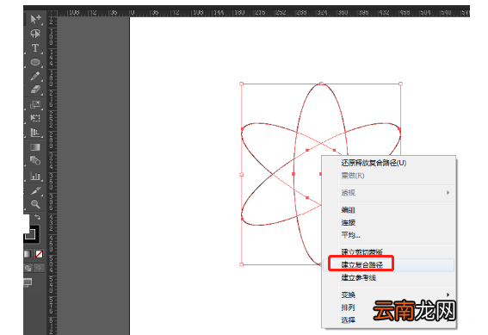
Task: Swap fill and stroke colors arrow
Action: [x=37, y=217]
